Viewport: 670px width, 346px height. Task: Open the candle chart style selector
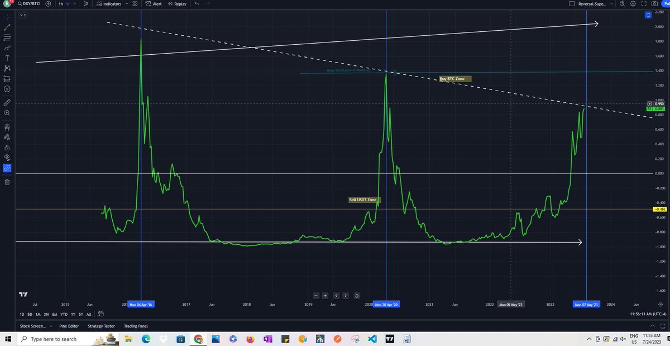pyautogui.click(x=85, y=3)
